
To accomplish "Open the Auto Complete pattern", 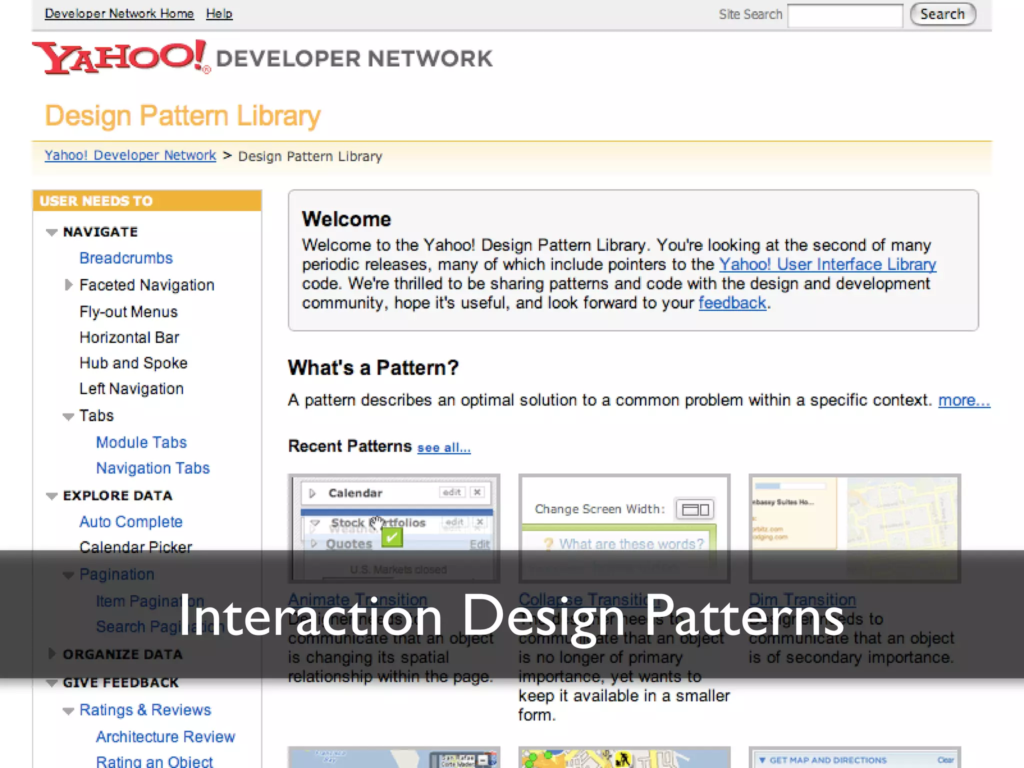I will click(x=131, y=522).
